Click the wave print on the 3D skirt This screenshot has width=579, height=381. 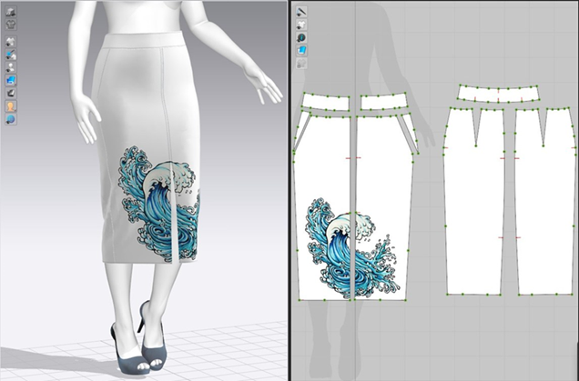pos(157,200)
